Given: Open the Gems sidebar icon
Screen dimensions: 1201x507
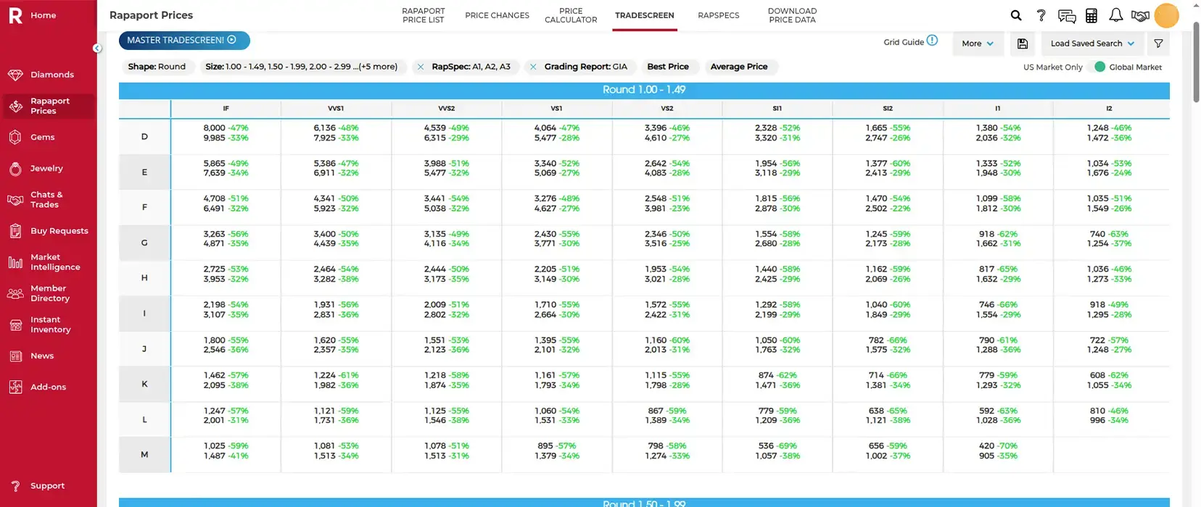Looking at the screenshot, I should click(15, 137).
